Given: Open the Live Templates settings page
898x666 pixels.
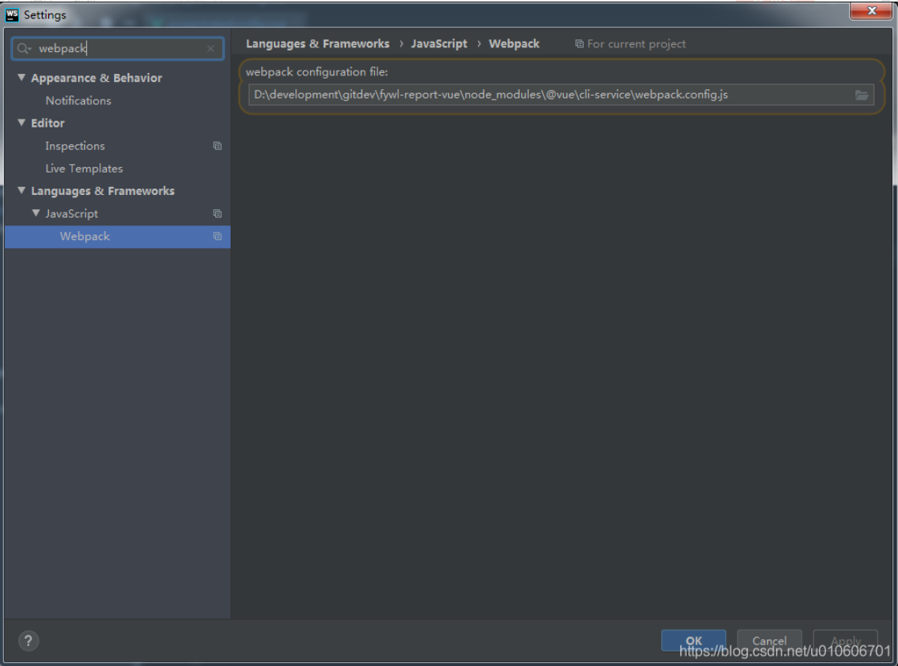Looking at the screenshot, I should pos(84,169).
